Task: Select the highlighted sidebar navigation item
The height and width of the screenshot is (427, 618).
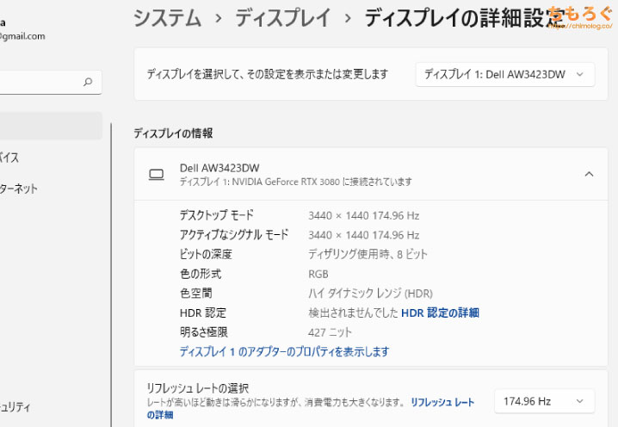Action: [51, 126]
